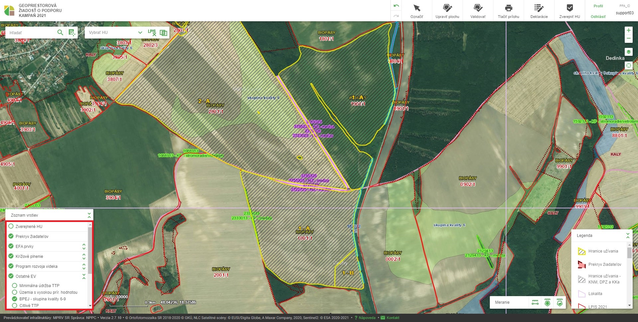Select the Označiť pointer tool
The height and width of the screenshot is (322, 638).
(417, 11)
